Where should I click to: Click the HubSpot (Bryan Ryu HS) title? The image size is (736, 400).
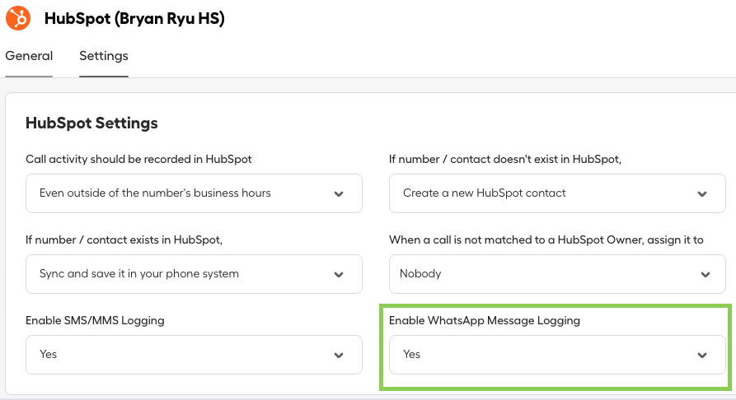134,18
